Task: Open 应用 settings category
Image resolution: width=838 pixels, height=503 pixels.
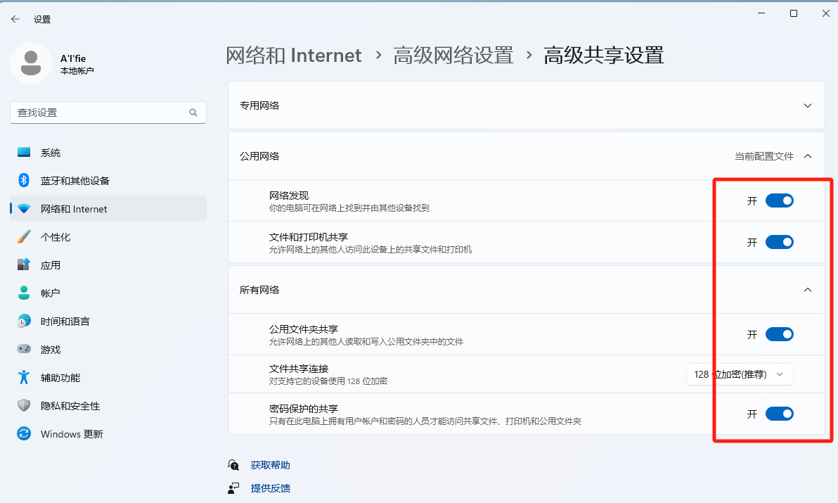Action: [x=108, y=265]
